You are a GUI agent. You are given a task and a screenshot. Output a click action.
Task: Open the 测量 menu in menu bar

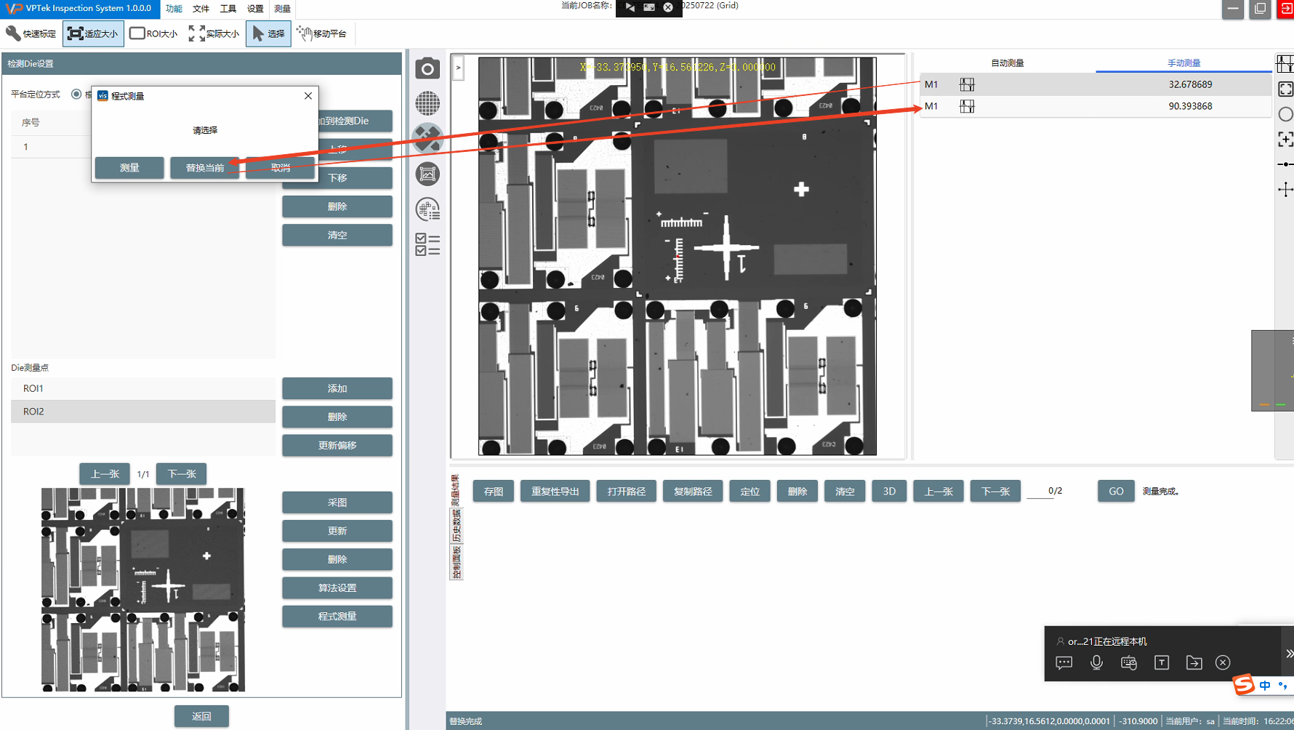[282, 9]
